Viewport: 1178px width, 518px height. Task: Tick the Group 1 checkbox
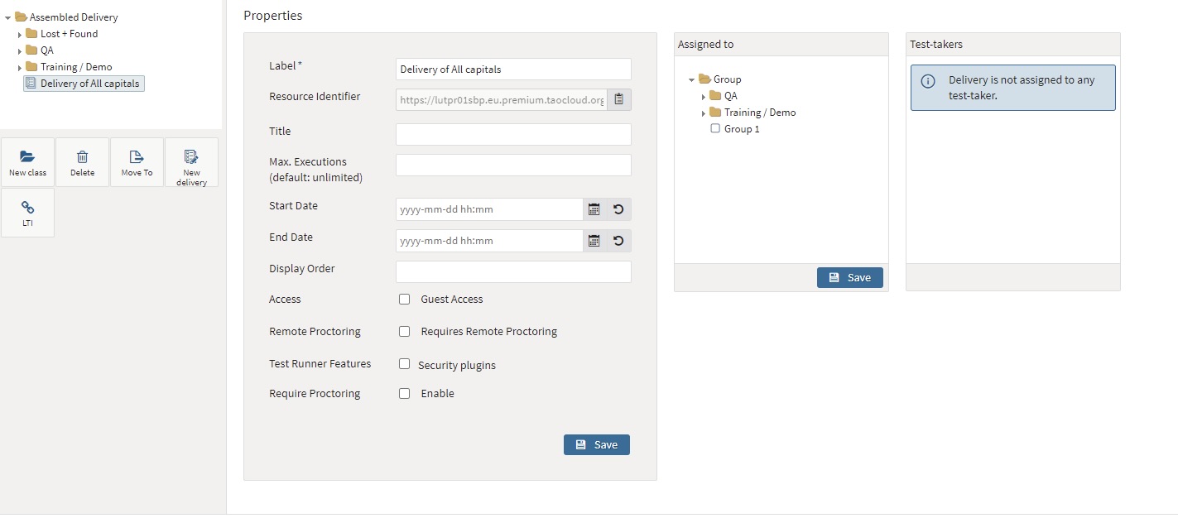(x=715, y=129)
